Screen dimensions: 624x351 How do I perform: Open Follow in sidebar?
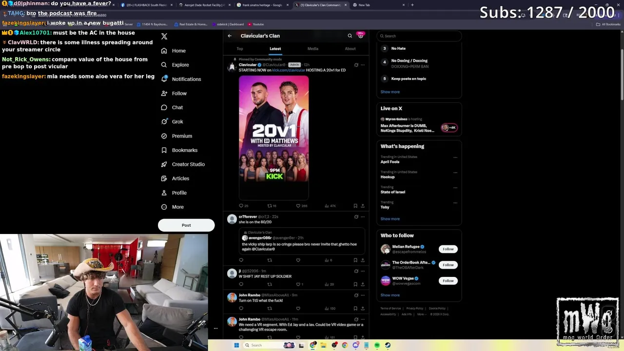click(x=174, y=93)
